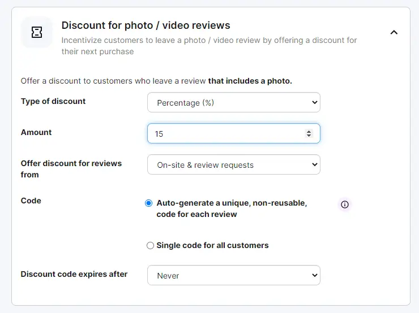Click the Amount label
The width and height of the screenshot is (419, 313).
pyautogui.click(x=36, y=132)
